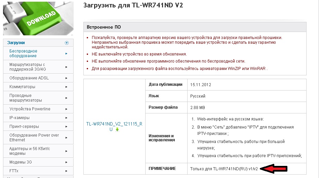Select Оборудование ADSL in sidebar
Viewport: 319px width, 178px height.
point(29,78)
